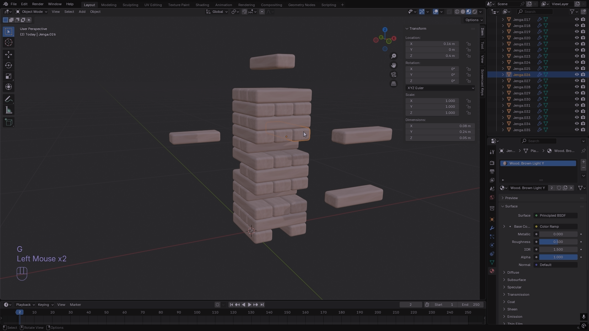Expand the Subsurface material panel
The height and width of the screenshot is (331, 589).
click(516, 280)
